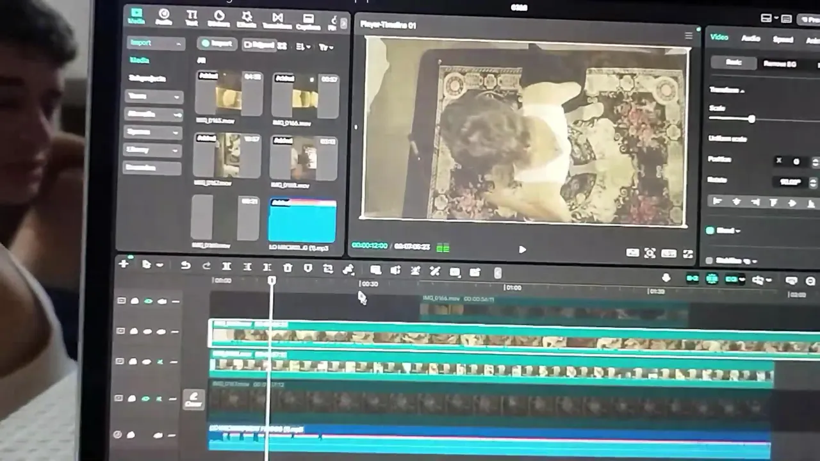Click the ratio button in player
The height and width of the screenshot is (461, 820).
point(668,254)
